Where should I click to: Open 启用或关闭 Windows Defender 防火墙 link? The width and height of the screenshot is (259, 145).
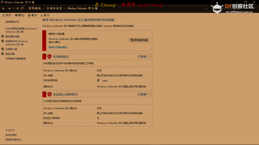[16, 43]
